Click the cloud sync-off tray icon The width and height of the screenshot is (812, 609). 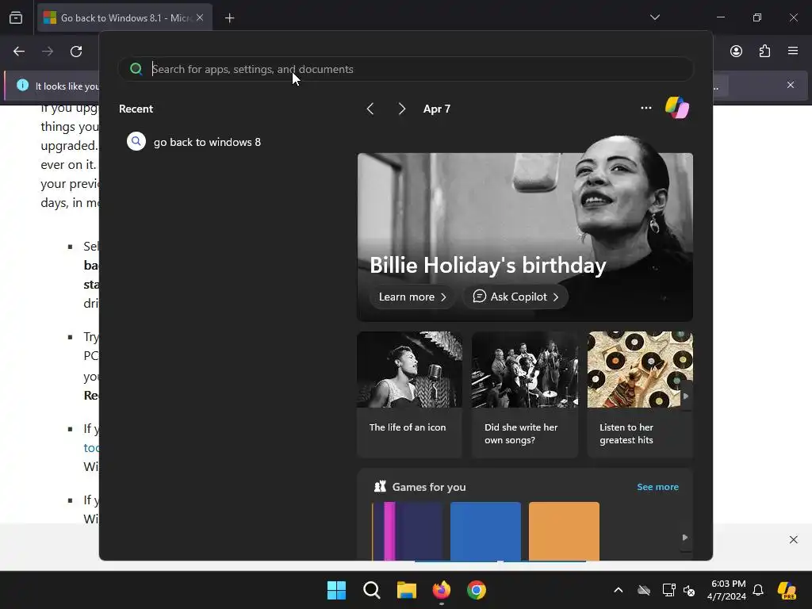click(x=644, y=590)
